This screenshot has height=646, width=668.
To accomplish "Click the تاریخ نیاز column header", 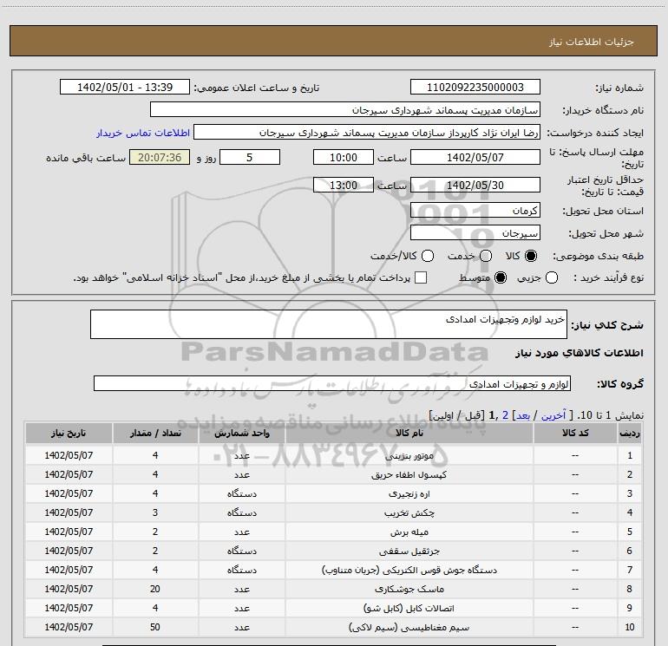I will [69, 433].
